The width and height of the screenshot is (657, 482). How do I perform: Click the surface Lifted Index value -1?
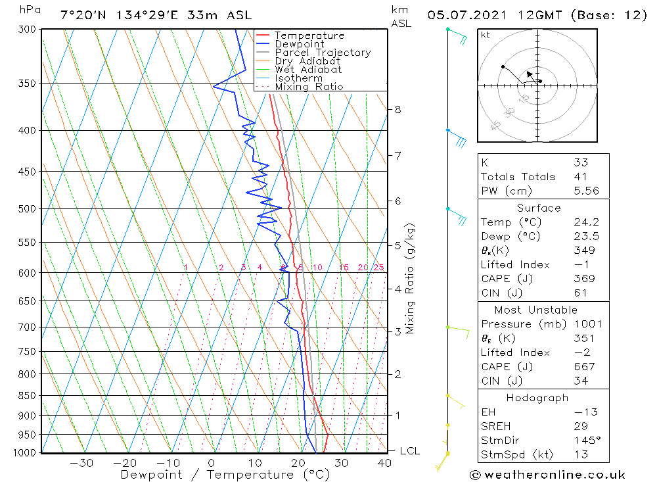tap(581, 265)
